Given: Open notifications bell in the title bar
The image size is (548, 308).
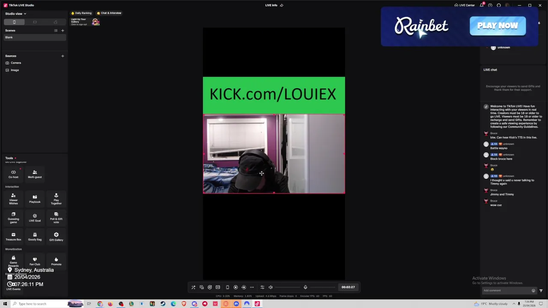Looking at the screenshot, I should (x=482, y=5).
